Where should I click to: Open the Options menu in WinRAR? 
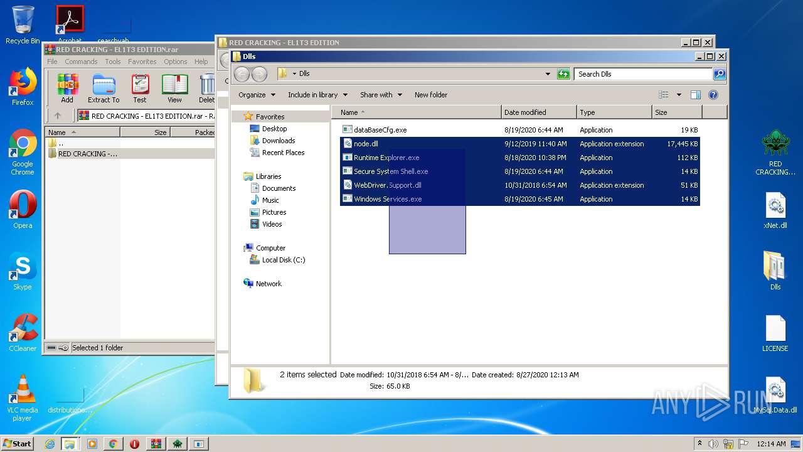176,62
